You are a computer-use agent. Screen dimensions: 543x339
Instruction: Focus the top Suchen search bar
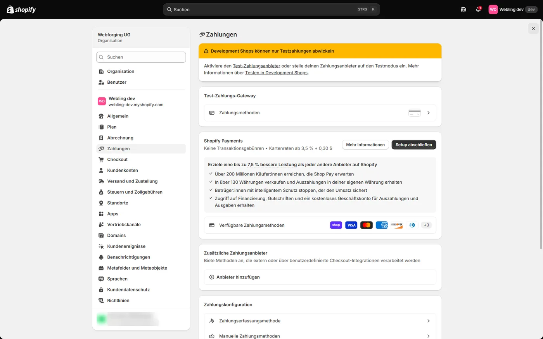[271, 9]
